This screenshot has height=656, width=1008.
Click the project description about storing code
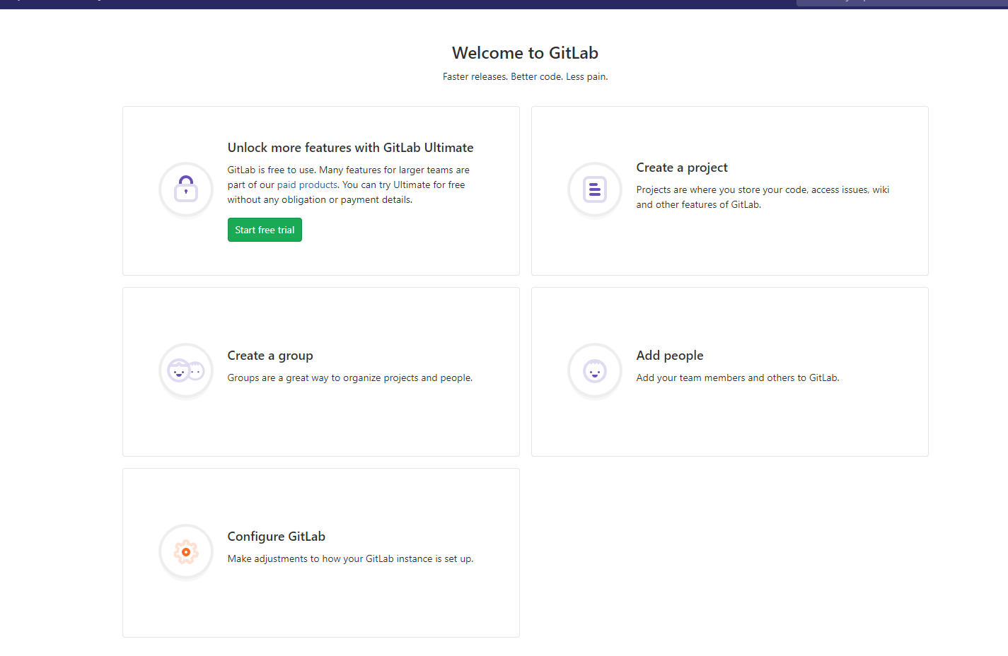(763, 197)
